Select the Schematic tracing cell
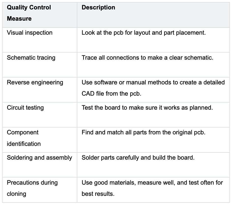 click(31, 58)
